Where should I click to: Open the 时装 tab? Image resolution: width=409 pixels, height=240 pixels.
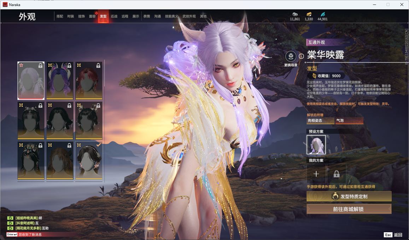point(71,16)
